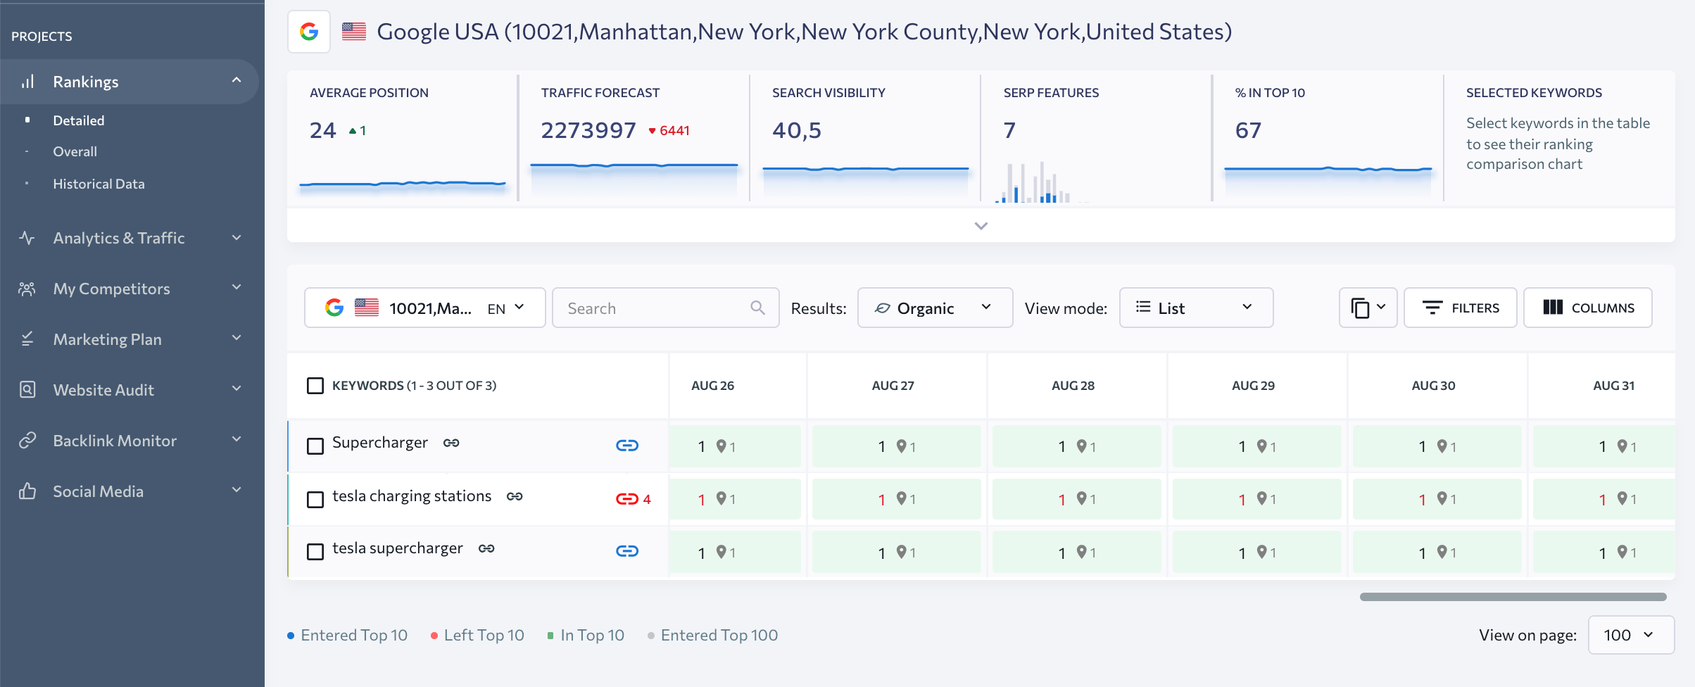Screen dimensions: 1695x687
Task: Click the horizontal table scrollbar
Action: pos(1513,597)
